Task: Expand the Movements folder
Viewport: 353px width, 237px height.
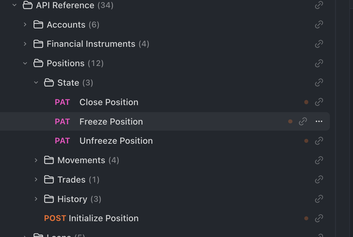Action: click(36, 160)
